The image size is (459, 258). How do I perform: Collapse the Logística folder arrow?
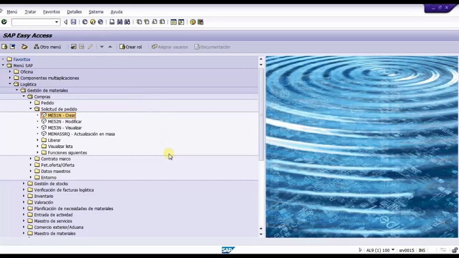tap(10, 84)
